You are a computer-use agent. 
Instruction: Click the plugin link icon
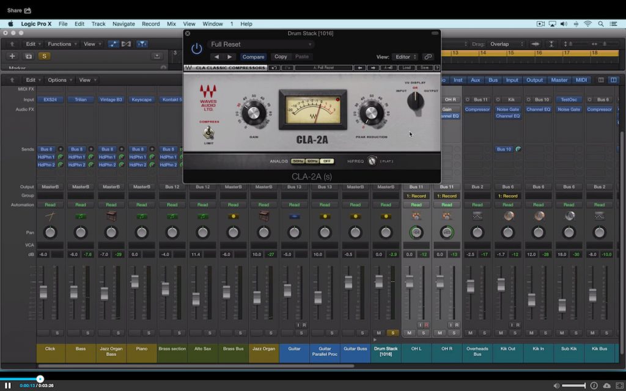click(x=427, y=57)
